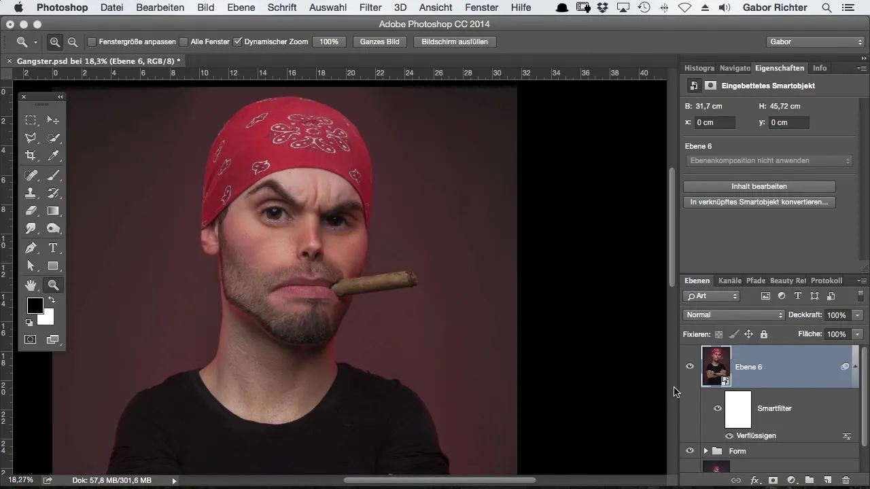870x489 pixels.
Task: Expand the Form layer group
Action: click(706, 451)
